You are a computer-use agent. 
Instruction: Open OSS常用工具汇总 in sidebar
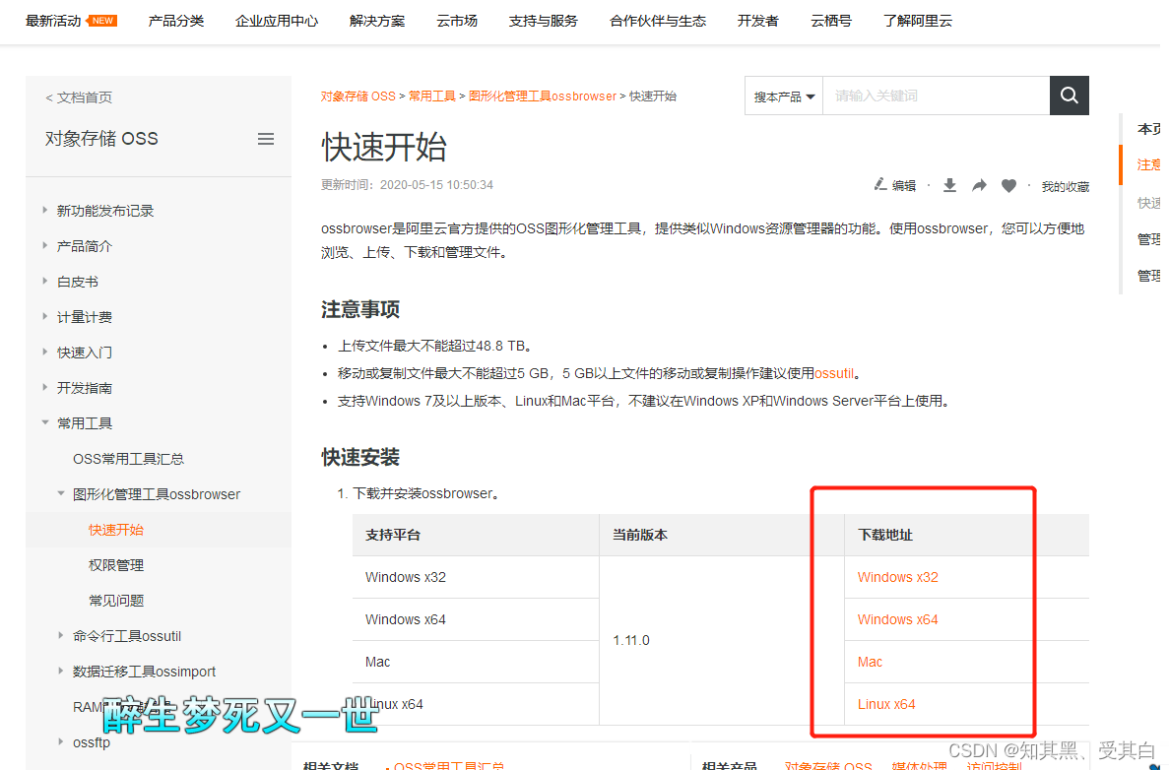128,459
